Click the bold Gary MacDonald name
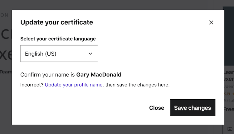Screen dimensions: 234x134 [x=99, y=75]
